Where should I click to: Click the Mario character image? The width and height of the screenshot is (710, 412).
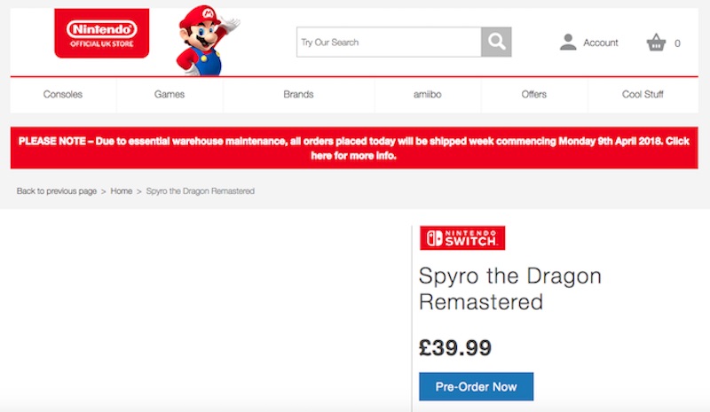[201, 40]
